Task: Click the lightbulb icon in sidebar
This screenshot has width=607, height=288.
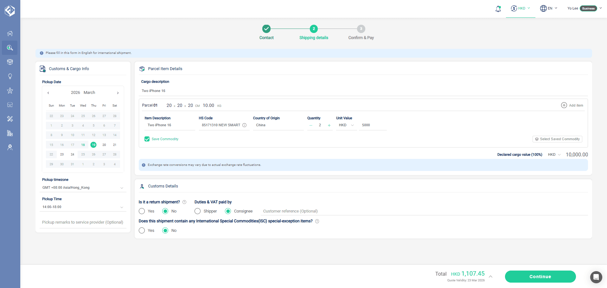Action: point(10,76)
